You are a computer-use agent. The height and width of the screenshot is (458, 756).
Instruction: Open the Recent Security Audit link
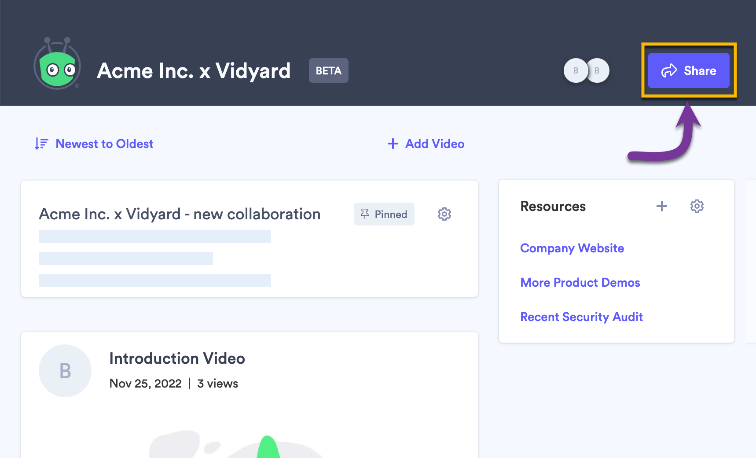point(581,317)
